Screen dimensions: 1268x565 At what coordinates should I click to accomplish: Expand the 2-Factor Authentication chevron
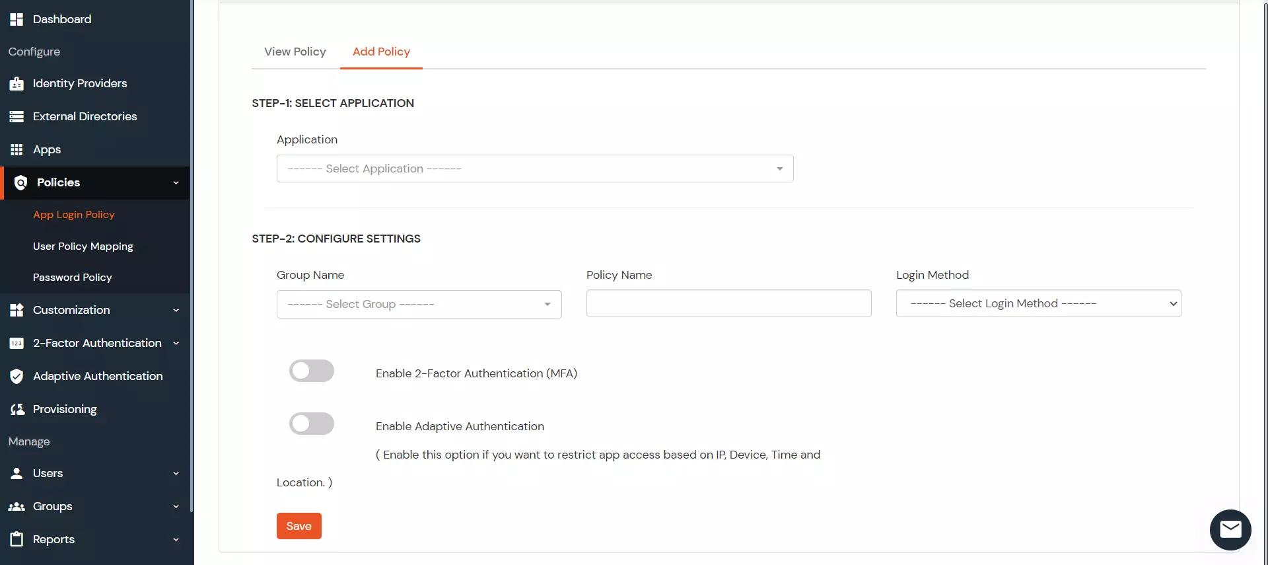pos(176,344)
